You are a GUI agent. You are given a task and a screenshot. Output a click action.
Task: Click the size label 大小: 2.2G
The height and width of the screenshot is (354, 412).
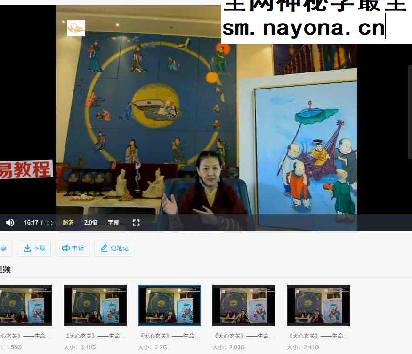point(153,347)
